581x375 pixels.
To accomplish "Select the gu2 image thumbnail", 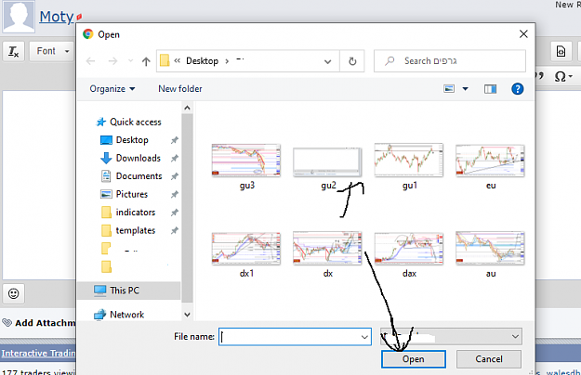I will pyautogui.click(x=327, y=162).
